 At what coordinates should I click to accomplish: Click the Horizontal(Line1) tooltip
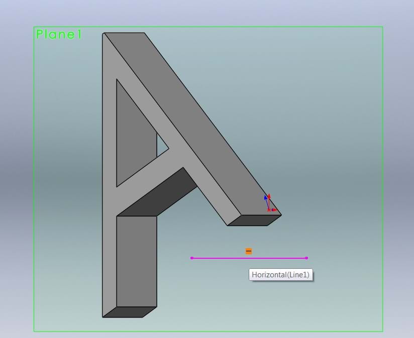tap(281, 275)
